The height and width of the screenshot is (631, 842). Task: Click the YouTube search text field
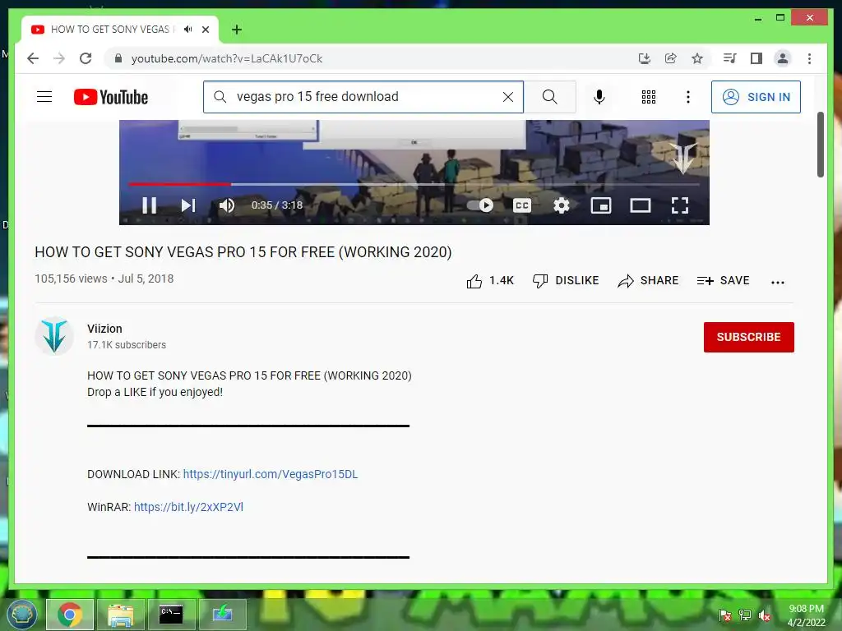(x=363, y=97)
